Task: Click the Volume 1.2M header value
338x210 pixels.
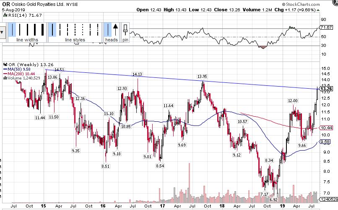Action: coord(257,10)
